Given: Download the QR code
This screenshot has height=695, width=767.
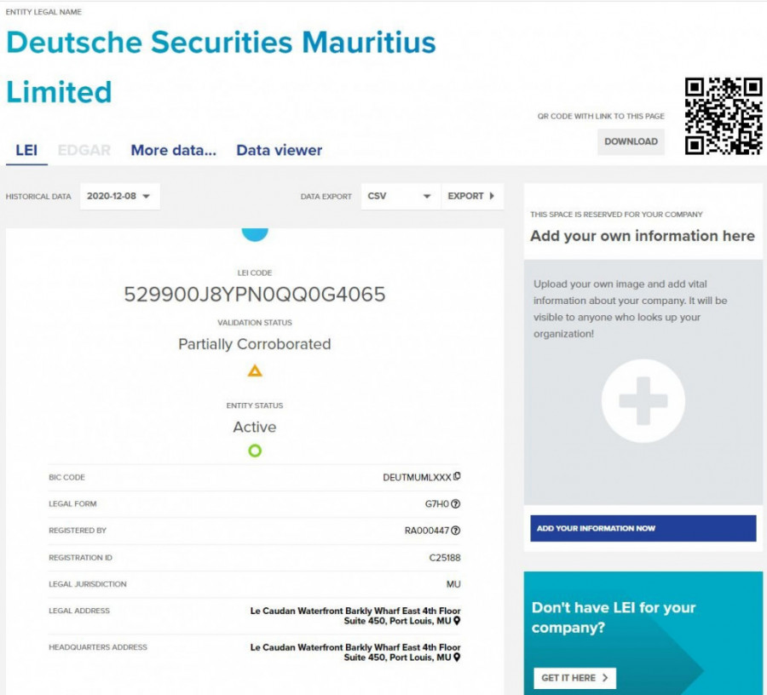Looking at the screenshot, I should click(631, 141).
